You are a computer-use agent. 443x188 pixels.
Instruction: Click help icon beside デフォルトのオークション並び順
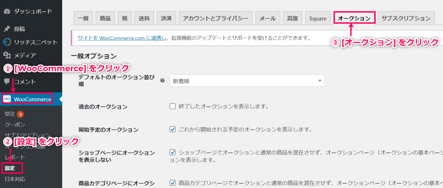(162, 81)
